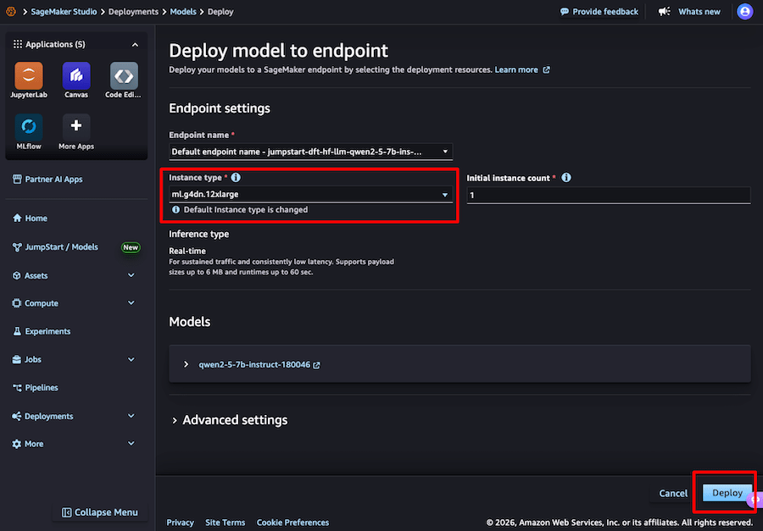Click the Learn more external link icon
Viewport: 763px width, 531px height.
[x=547, y=70]
